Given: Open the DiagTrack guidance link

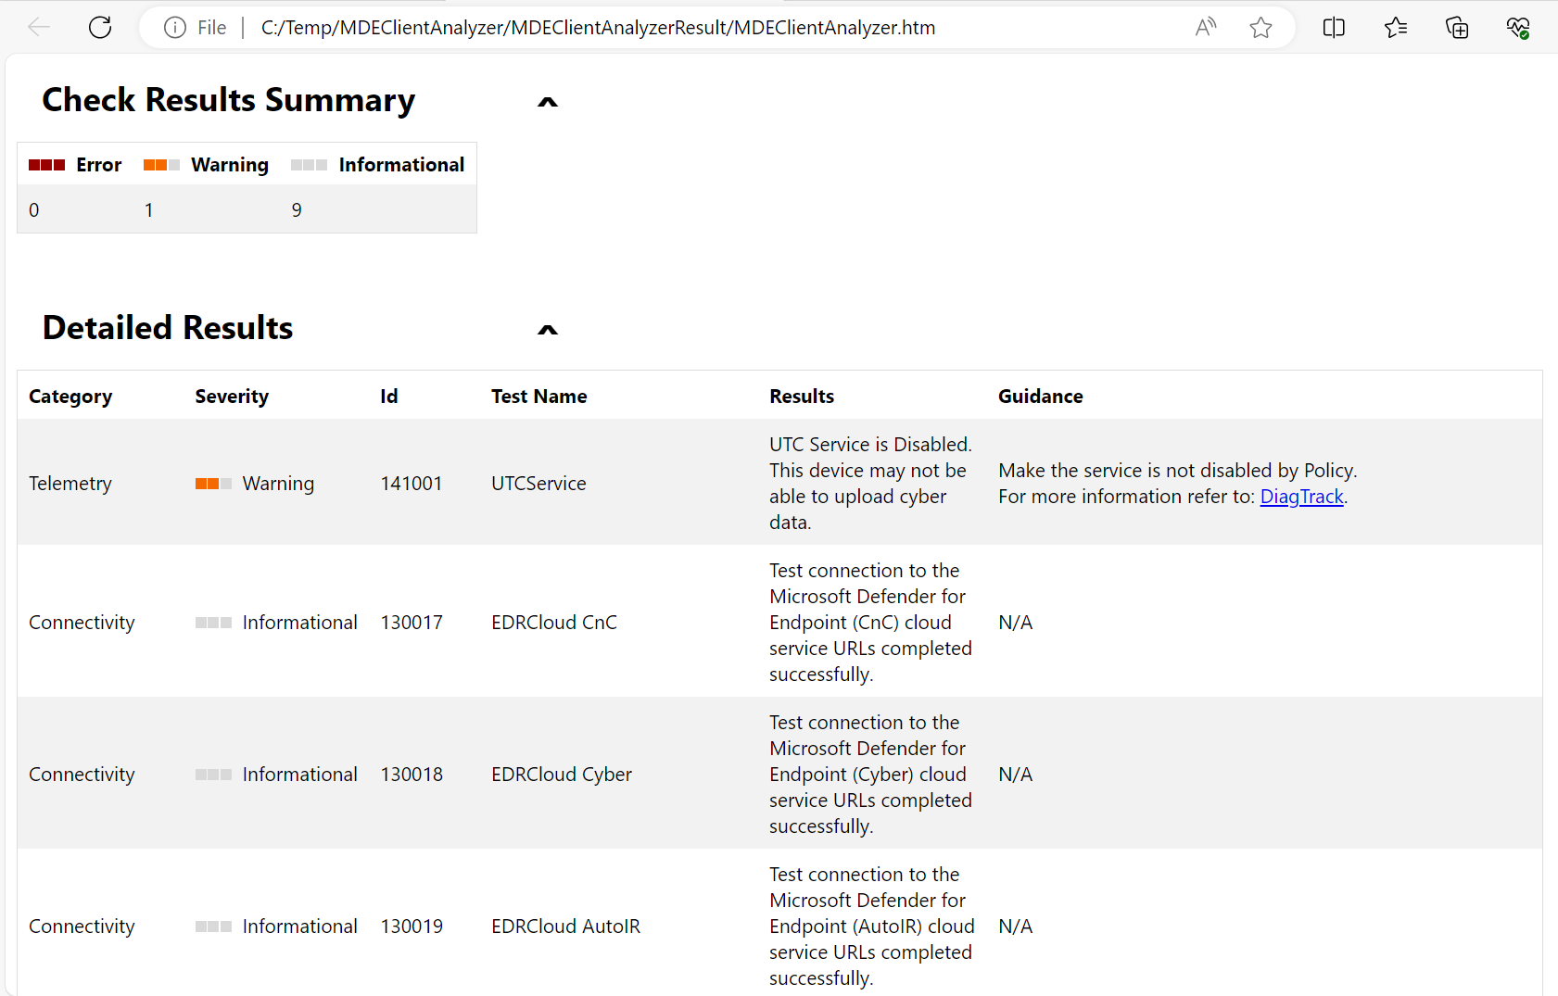Looking at the screenshot, I should coord(1301,497).
